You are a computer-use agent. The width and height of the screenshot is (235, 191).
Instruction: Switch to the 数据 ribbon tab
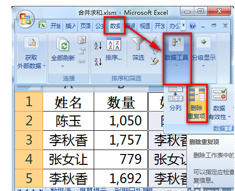[x=115, y=26]
